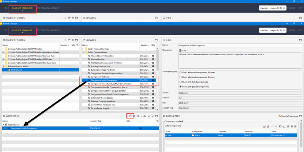The height and width of the screenshot is (152, 304).
Task: Expand the Architectural Rules folder
Action: tap(3, 53)
